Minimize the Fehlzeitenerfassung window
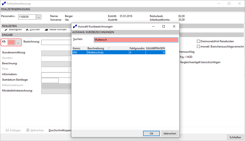 tap(219, 4)
